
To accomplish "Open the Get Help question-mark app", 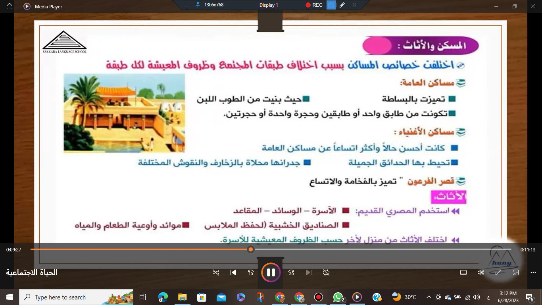I will (x=377, y=297).
